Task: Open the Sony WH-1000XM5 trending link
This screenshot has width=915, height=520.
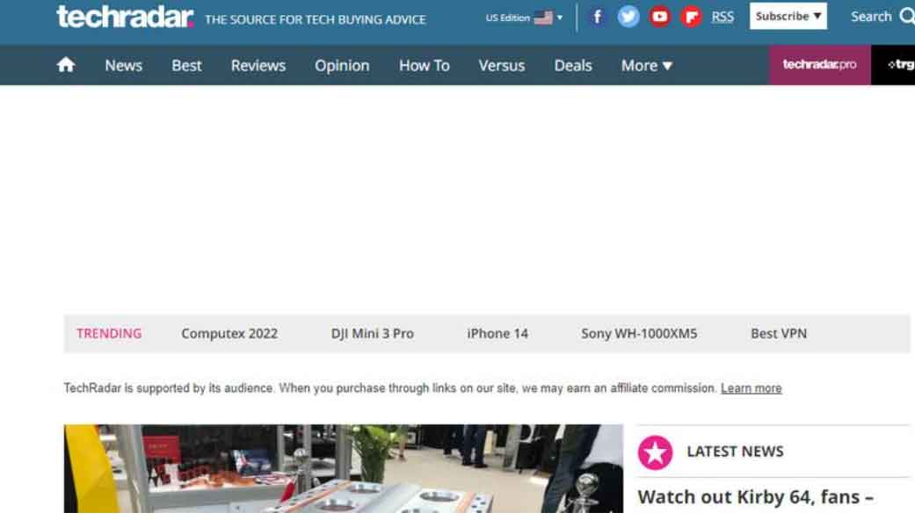Action: [x=639, y=334]
